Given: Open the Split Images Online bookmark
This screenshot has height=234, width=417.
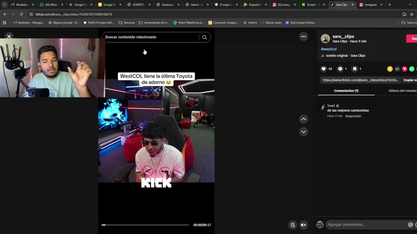Looking at the screenshot, I should 301,23.
